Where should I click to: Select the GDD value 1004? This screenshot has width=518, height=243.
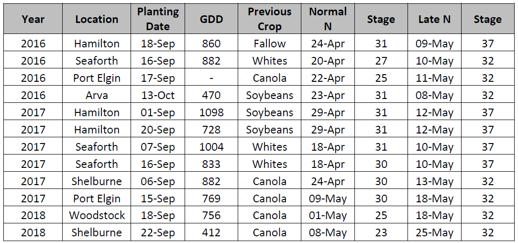(x=211, y=147)
